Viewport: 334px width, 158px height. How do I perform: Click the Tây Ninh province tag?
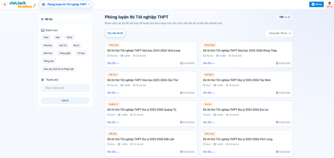(209, 74)
